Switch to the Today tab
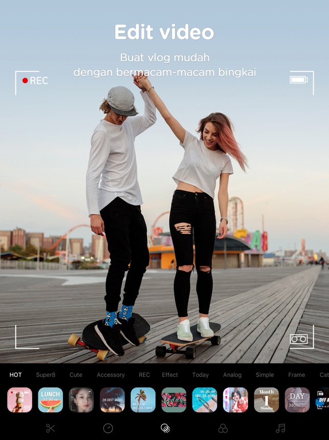Image resolution: width=329 pixels, height=440 pixels. coord(201,375)
